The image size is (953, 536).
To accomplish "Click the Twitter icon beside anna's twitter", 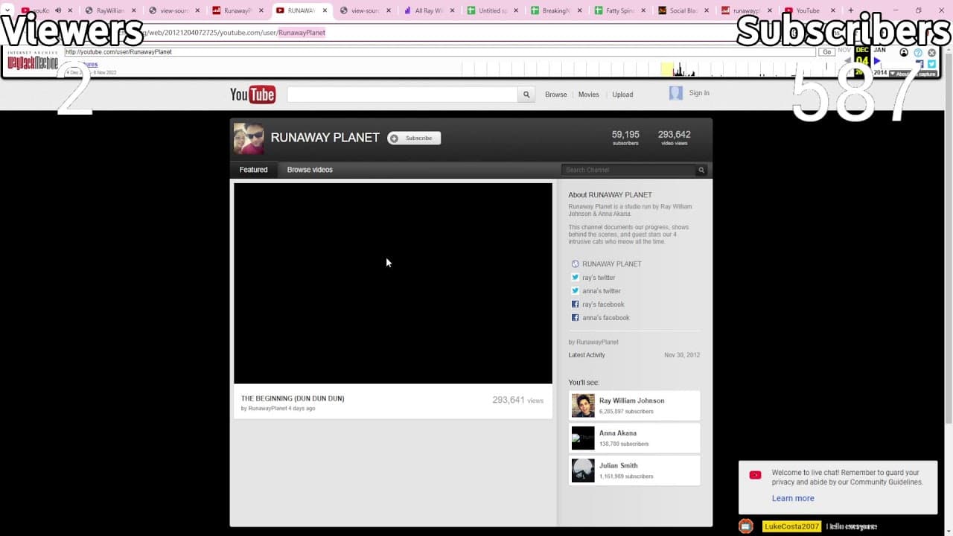I will coord(575,290).
